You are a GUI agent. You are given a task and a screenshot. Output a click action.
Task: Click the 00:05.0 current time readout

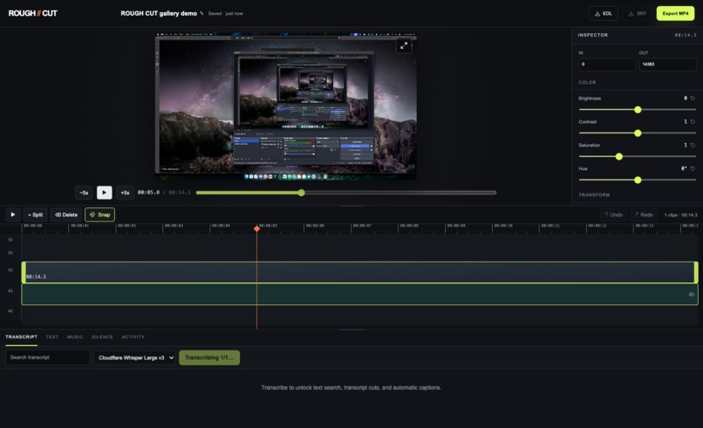(x=148, y=193)
